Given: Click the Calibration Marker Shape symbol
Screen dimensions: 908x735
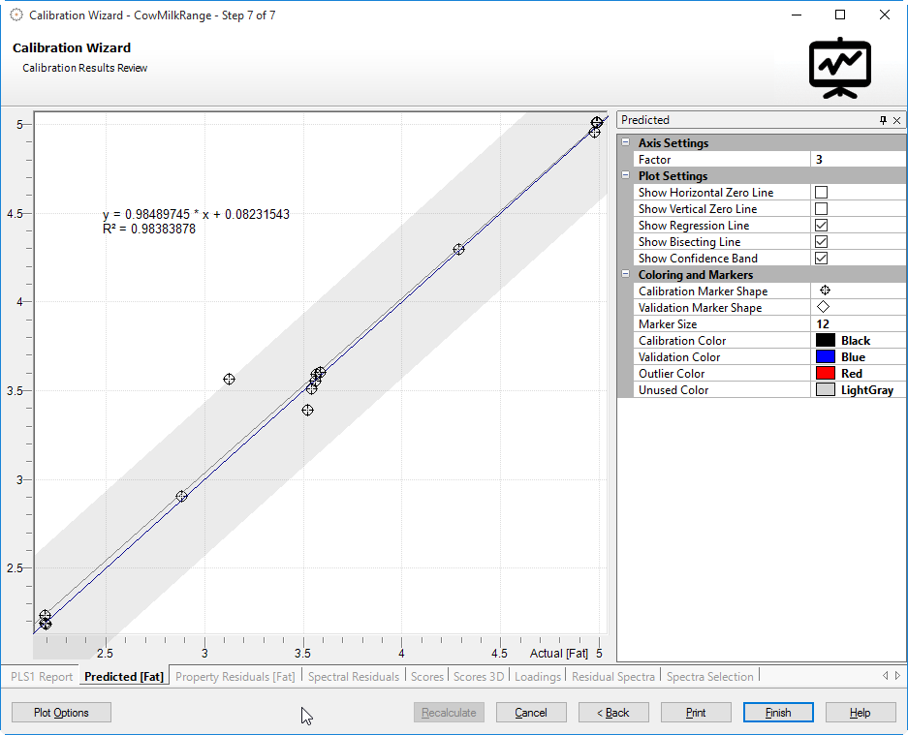Looking at the screenshot, I should tap(825, 291).
